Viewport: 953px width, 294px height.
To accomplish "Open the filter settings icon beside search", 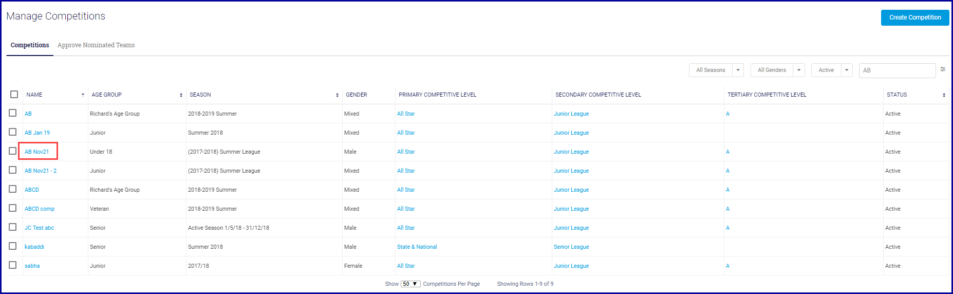I will (x=943, y=69).
